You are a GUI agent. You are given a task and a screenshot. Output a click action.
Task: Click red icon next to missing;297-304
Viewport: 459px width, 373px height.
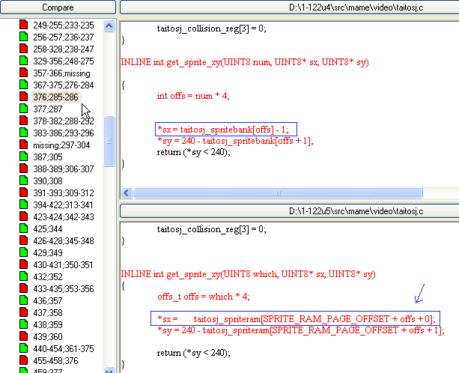(23, 145)
